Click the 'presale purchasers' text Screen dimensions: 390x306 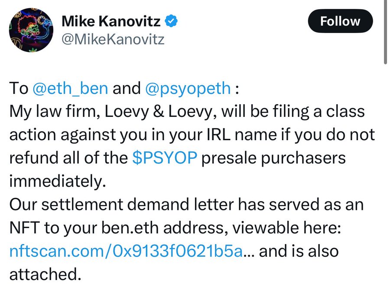point(273,158)
